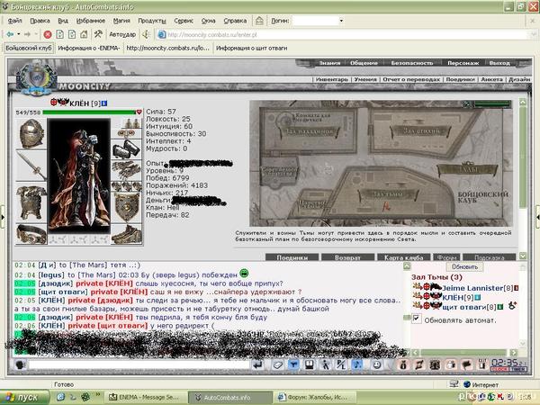Open the Избранное menu
540x405 pixels.
[91, 21]
